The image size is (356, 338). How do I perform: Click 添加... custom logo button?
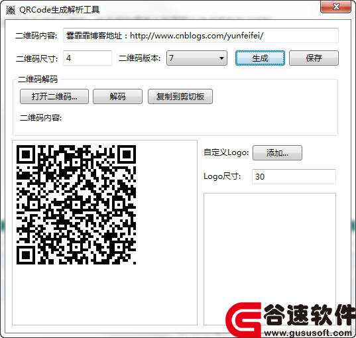pyautogui.click(x=278, y=153)
